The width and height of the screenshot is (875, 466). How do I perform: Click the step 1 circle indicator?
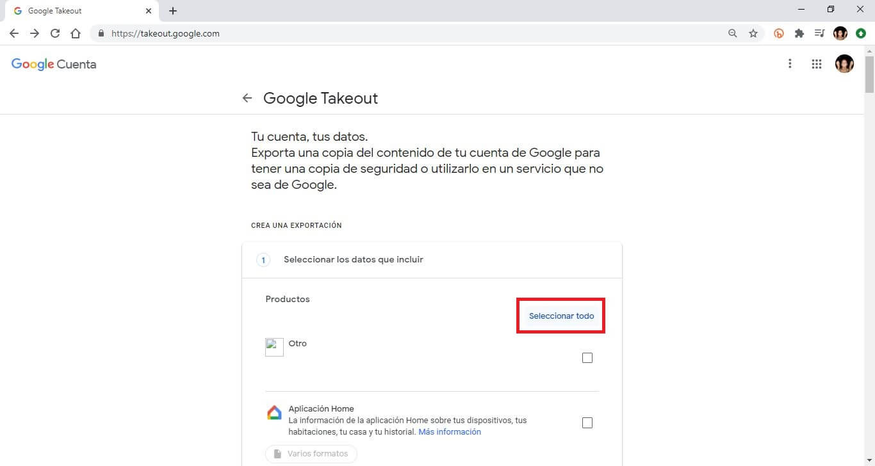pos(263,260)
